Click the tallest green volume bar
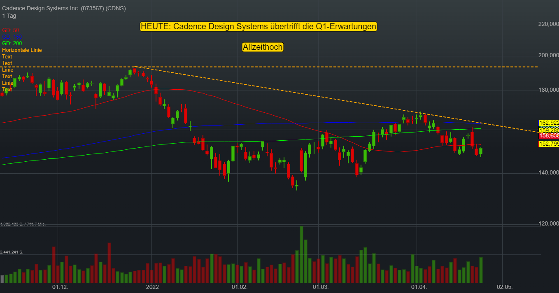Screen dimensions: 559x293 coord(301,254)
